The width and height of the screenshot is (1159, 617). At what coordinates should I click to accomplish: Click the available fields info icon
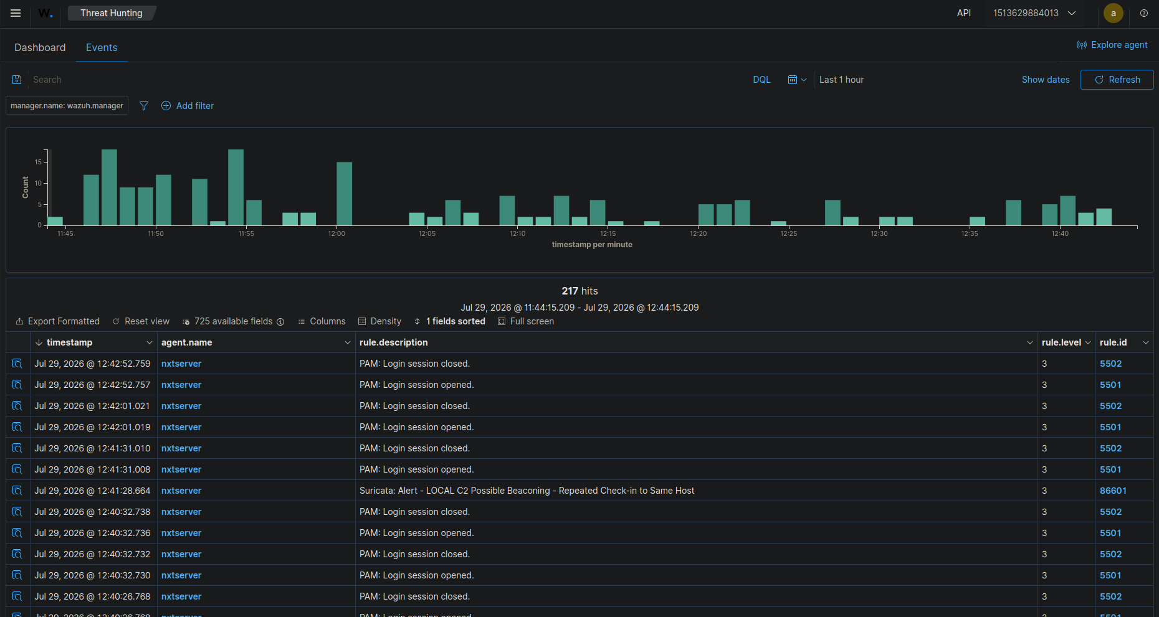pyautogui.click(x=280, y=322)
